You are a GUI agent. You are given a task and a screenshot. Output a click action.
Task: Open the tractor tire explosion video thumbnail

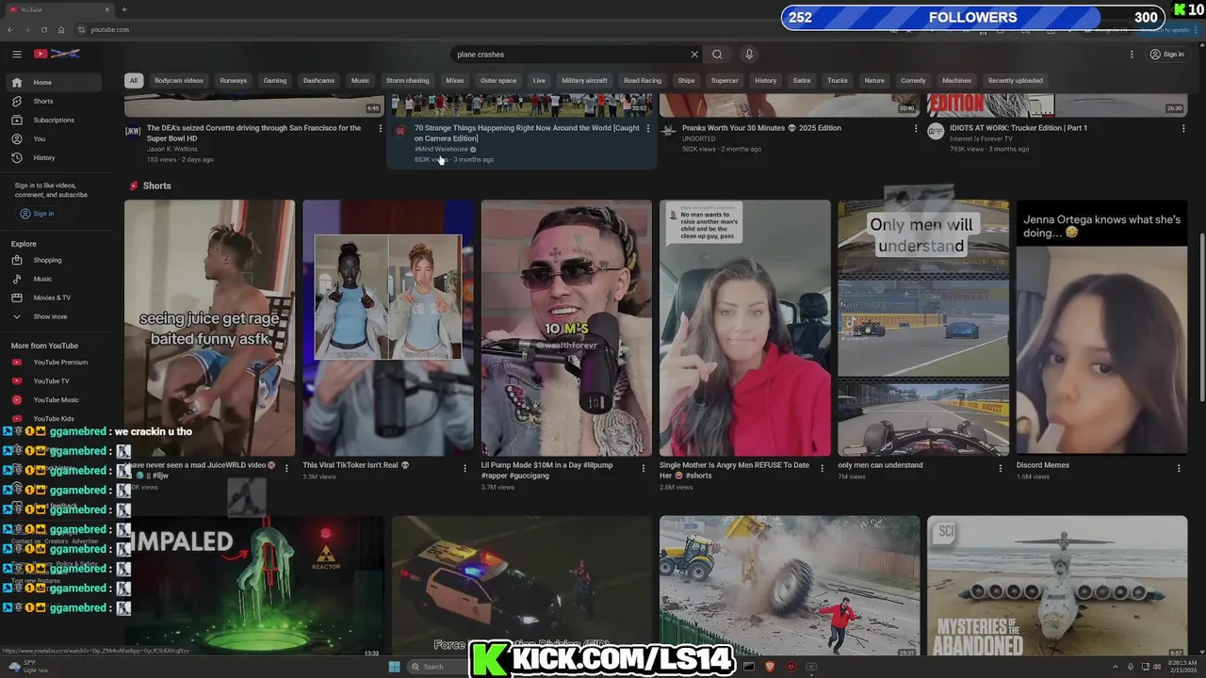pos(790,586)
